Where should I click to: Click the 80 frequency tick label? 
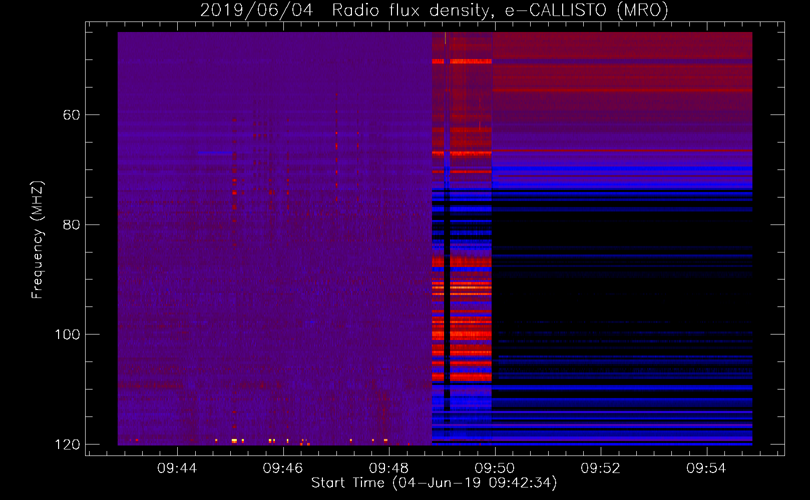tap(72, 224)
